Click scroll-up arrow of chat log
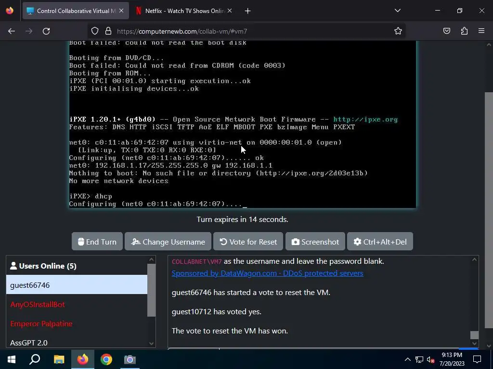The height and width of the screenshot is (369, 493). [x=474, y=259]
